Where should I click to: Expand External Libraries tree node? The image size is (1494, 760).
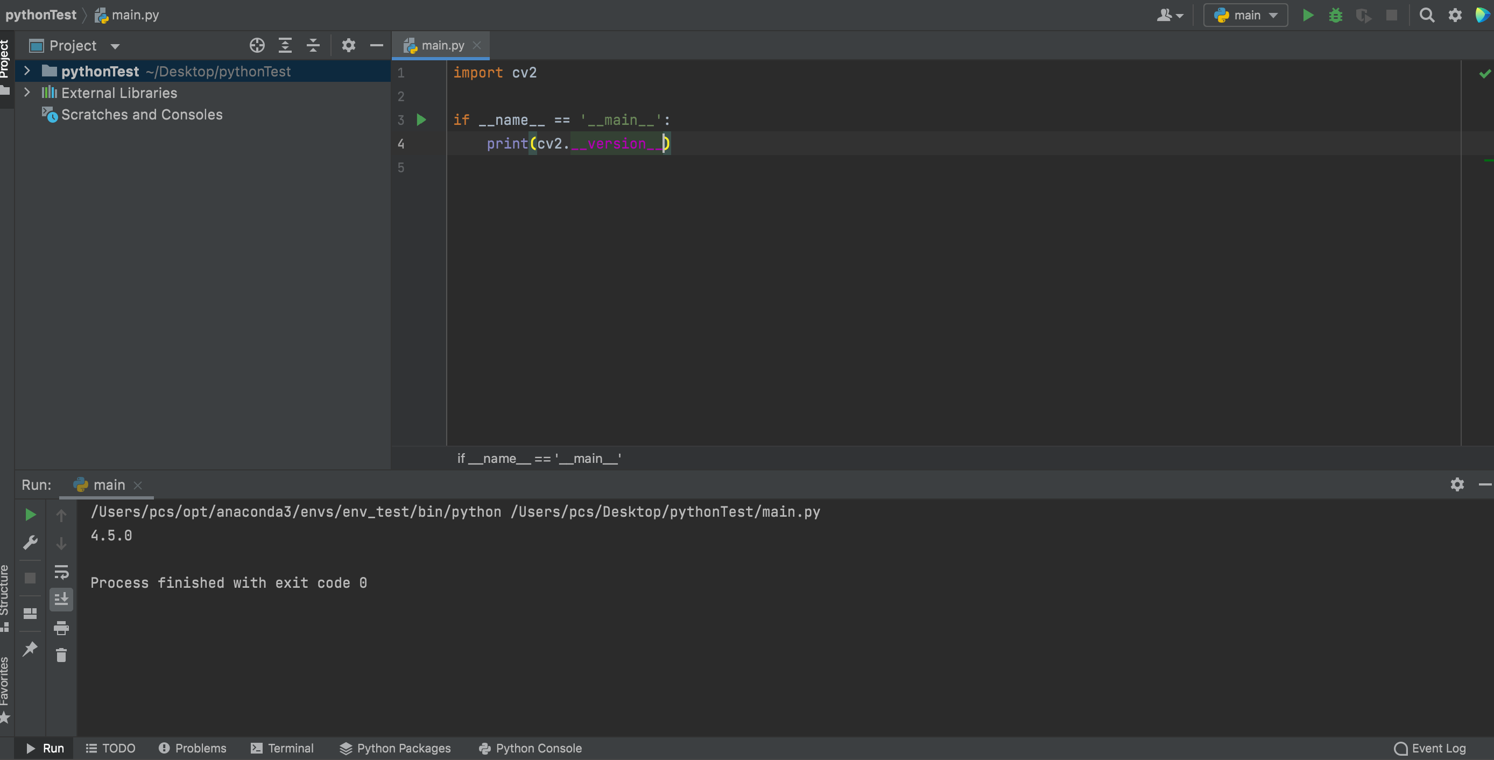(27, 92)
